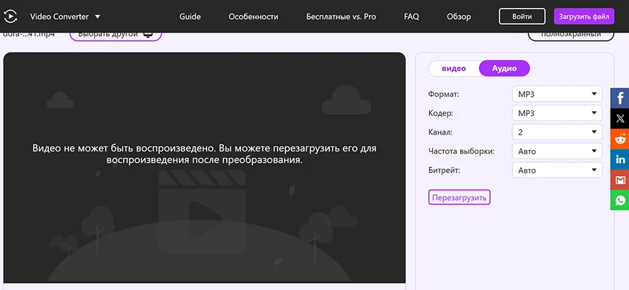Go to the Особенности menu item
This screenshot has height=290, width=629.
click(x=253, y=16)
